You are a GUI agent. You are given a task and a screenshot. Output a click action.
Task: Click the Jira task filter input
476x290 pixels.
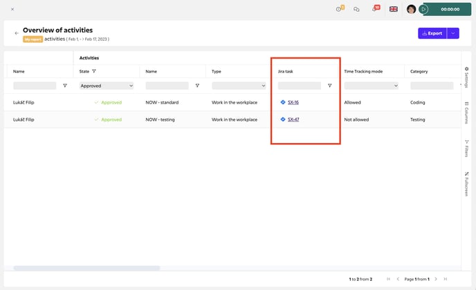300,86
